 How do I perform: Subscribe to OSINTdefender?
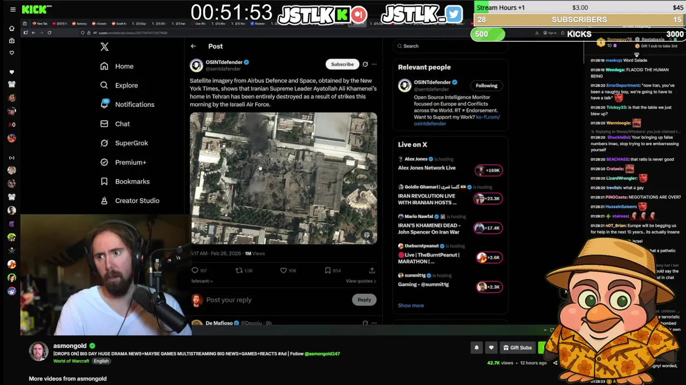point(342,64)
